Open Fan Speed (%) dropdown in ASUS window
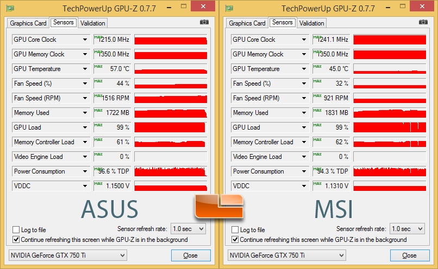438x269 pixels. pos(51,84)
